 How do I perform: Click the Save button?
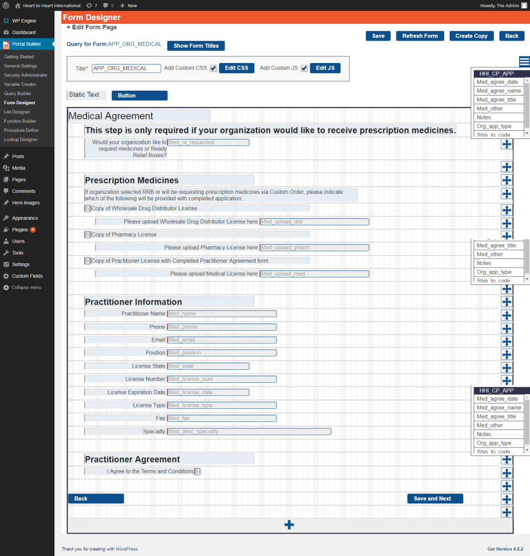click(x=378, y=36)
